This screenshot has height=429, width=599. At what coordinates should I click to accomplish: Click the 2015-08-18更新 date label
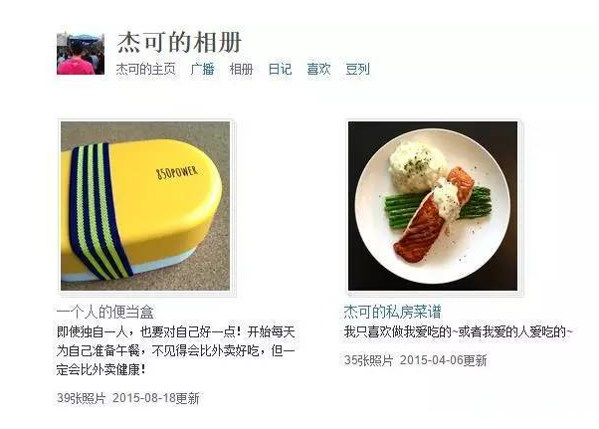coord(156,398)
